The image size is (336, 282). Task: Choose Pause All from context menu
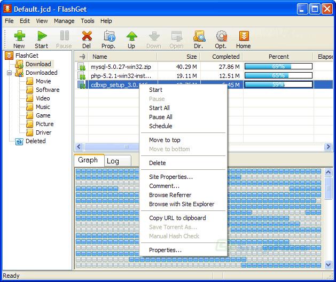(x=160, y=117)
